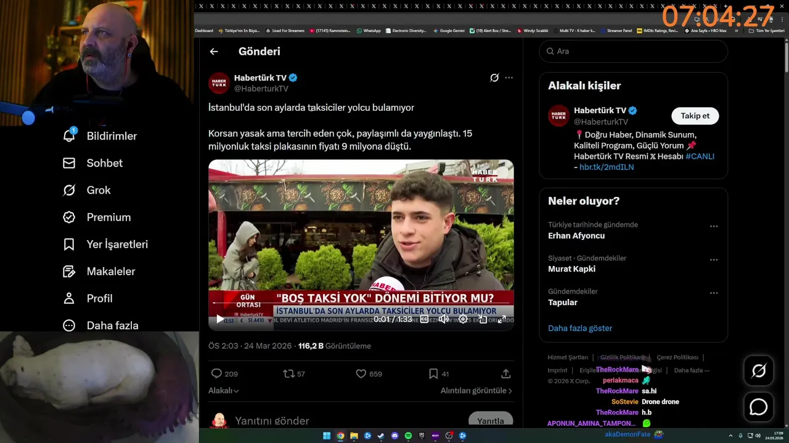Play the Habertürk video
Image resolution: width=789 pixels, height=443 pixels.
220,319
